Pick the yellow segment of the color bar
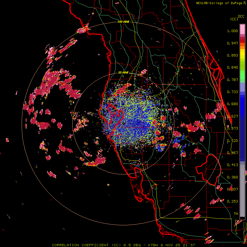Screen dimensions: 247x247 click(242, 54)
